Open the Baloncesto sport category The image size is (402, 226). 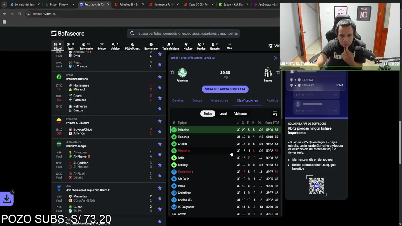(86, 46)
